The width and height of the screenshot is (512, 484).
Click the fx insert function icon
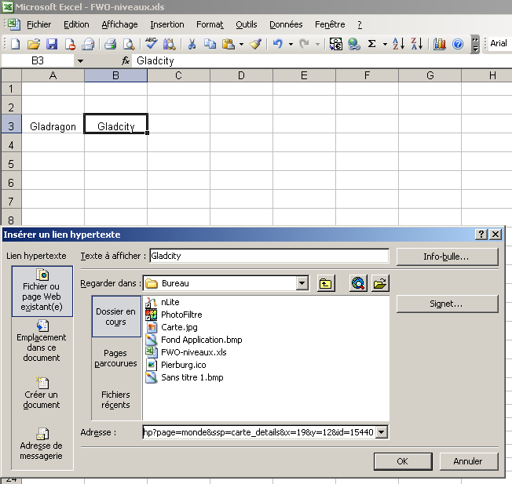click(126, 60)
